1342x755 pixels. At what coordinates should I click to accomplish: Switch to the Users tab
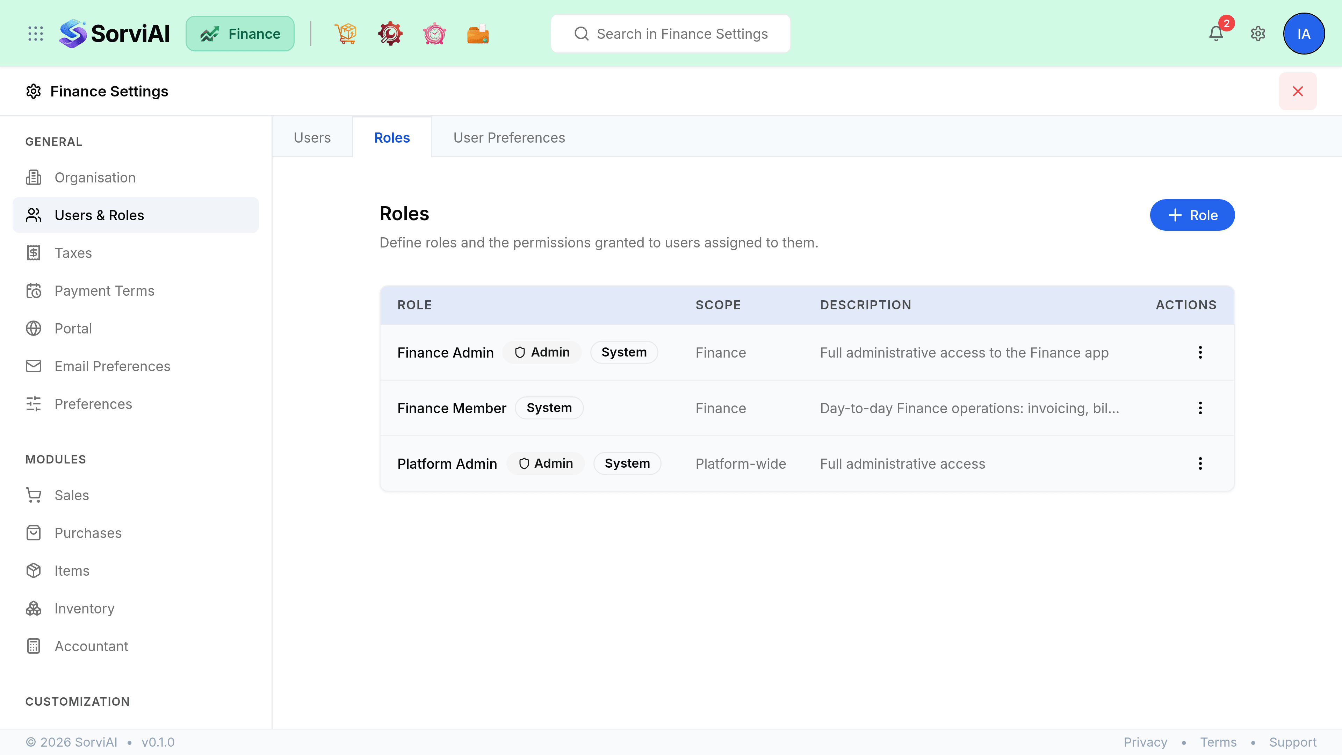click(x=312, y=138)
